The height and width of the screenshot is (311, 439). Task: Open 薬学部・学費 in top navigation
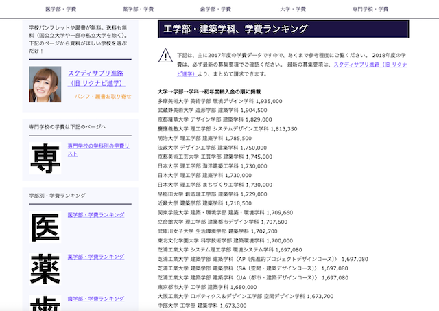click(138, 9)
